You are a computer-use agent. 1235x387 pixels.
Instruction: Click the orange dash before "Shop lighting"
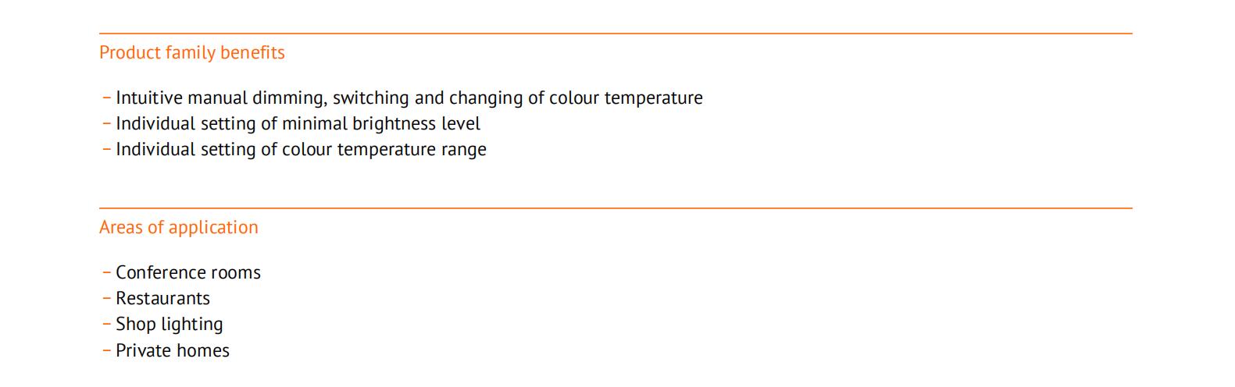[106, 324]
